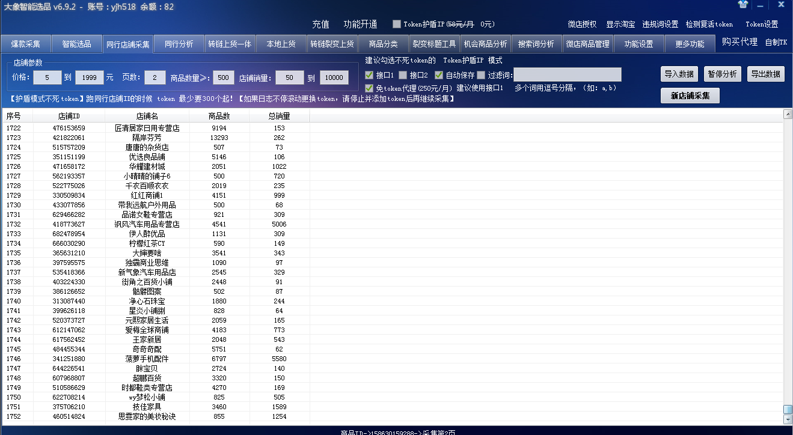Click the 暂停分析 button
Viewport: 793px width, 435px height.
723,74
